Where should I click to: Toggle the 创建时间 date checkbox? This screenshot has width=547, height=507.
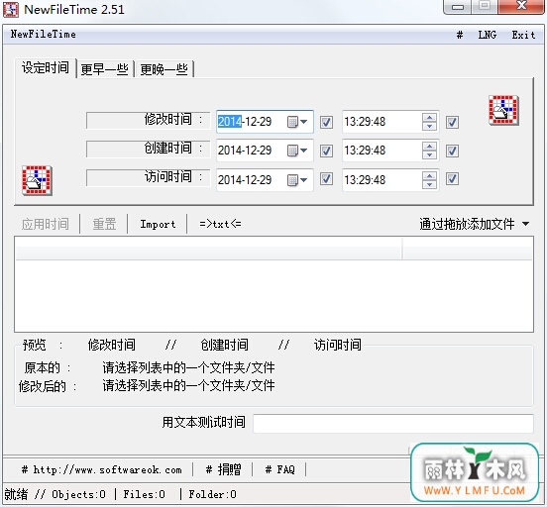pyautogui.click(x=326, y=151)
